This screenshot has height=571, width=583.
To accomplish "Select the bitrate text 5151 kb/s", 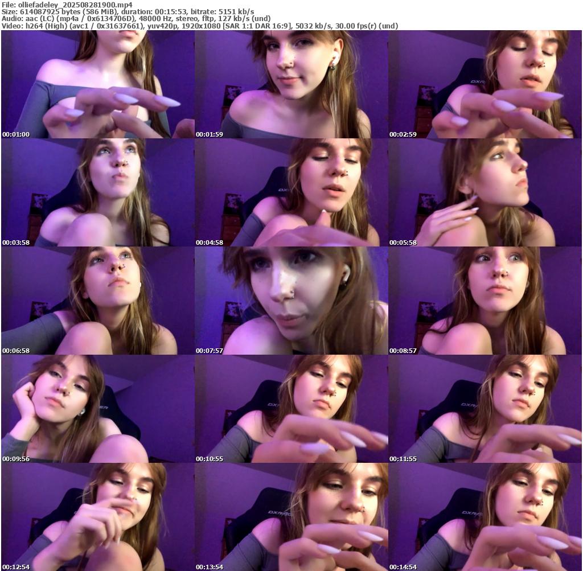I will pyautogui.click(x=236, y=12).
